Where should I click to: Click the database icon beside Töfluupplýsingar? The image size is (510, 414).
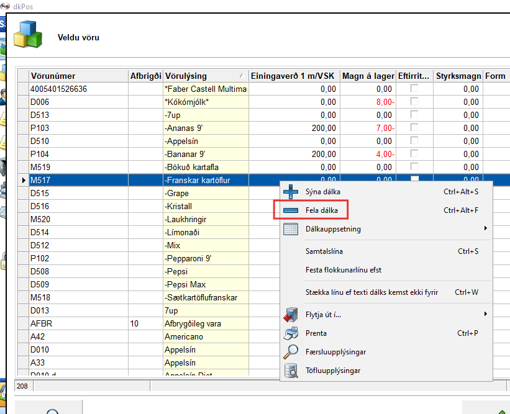[x=291, y=371]
